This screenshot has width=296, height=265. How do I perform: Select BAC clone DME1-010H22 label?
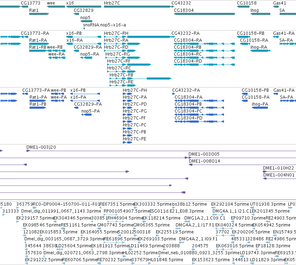(279, 168)
